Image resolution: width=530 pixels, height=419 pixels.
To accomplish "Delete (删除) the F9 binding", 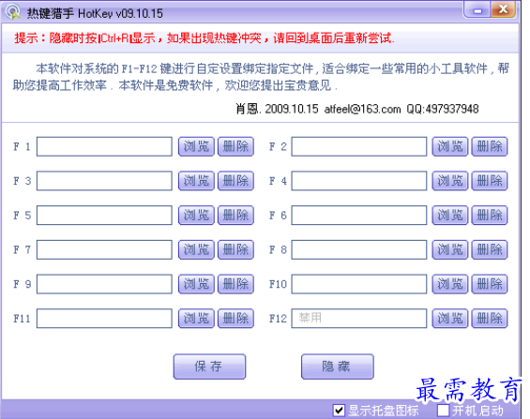I will (x=236, y=284).
